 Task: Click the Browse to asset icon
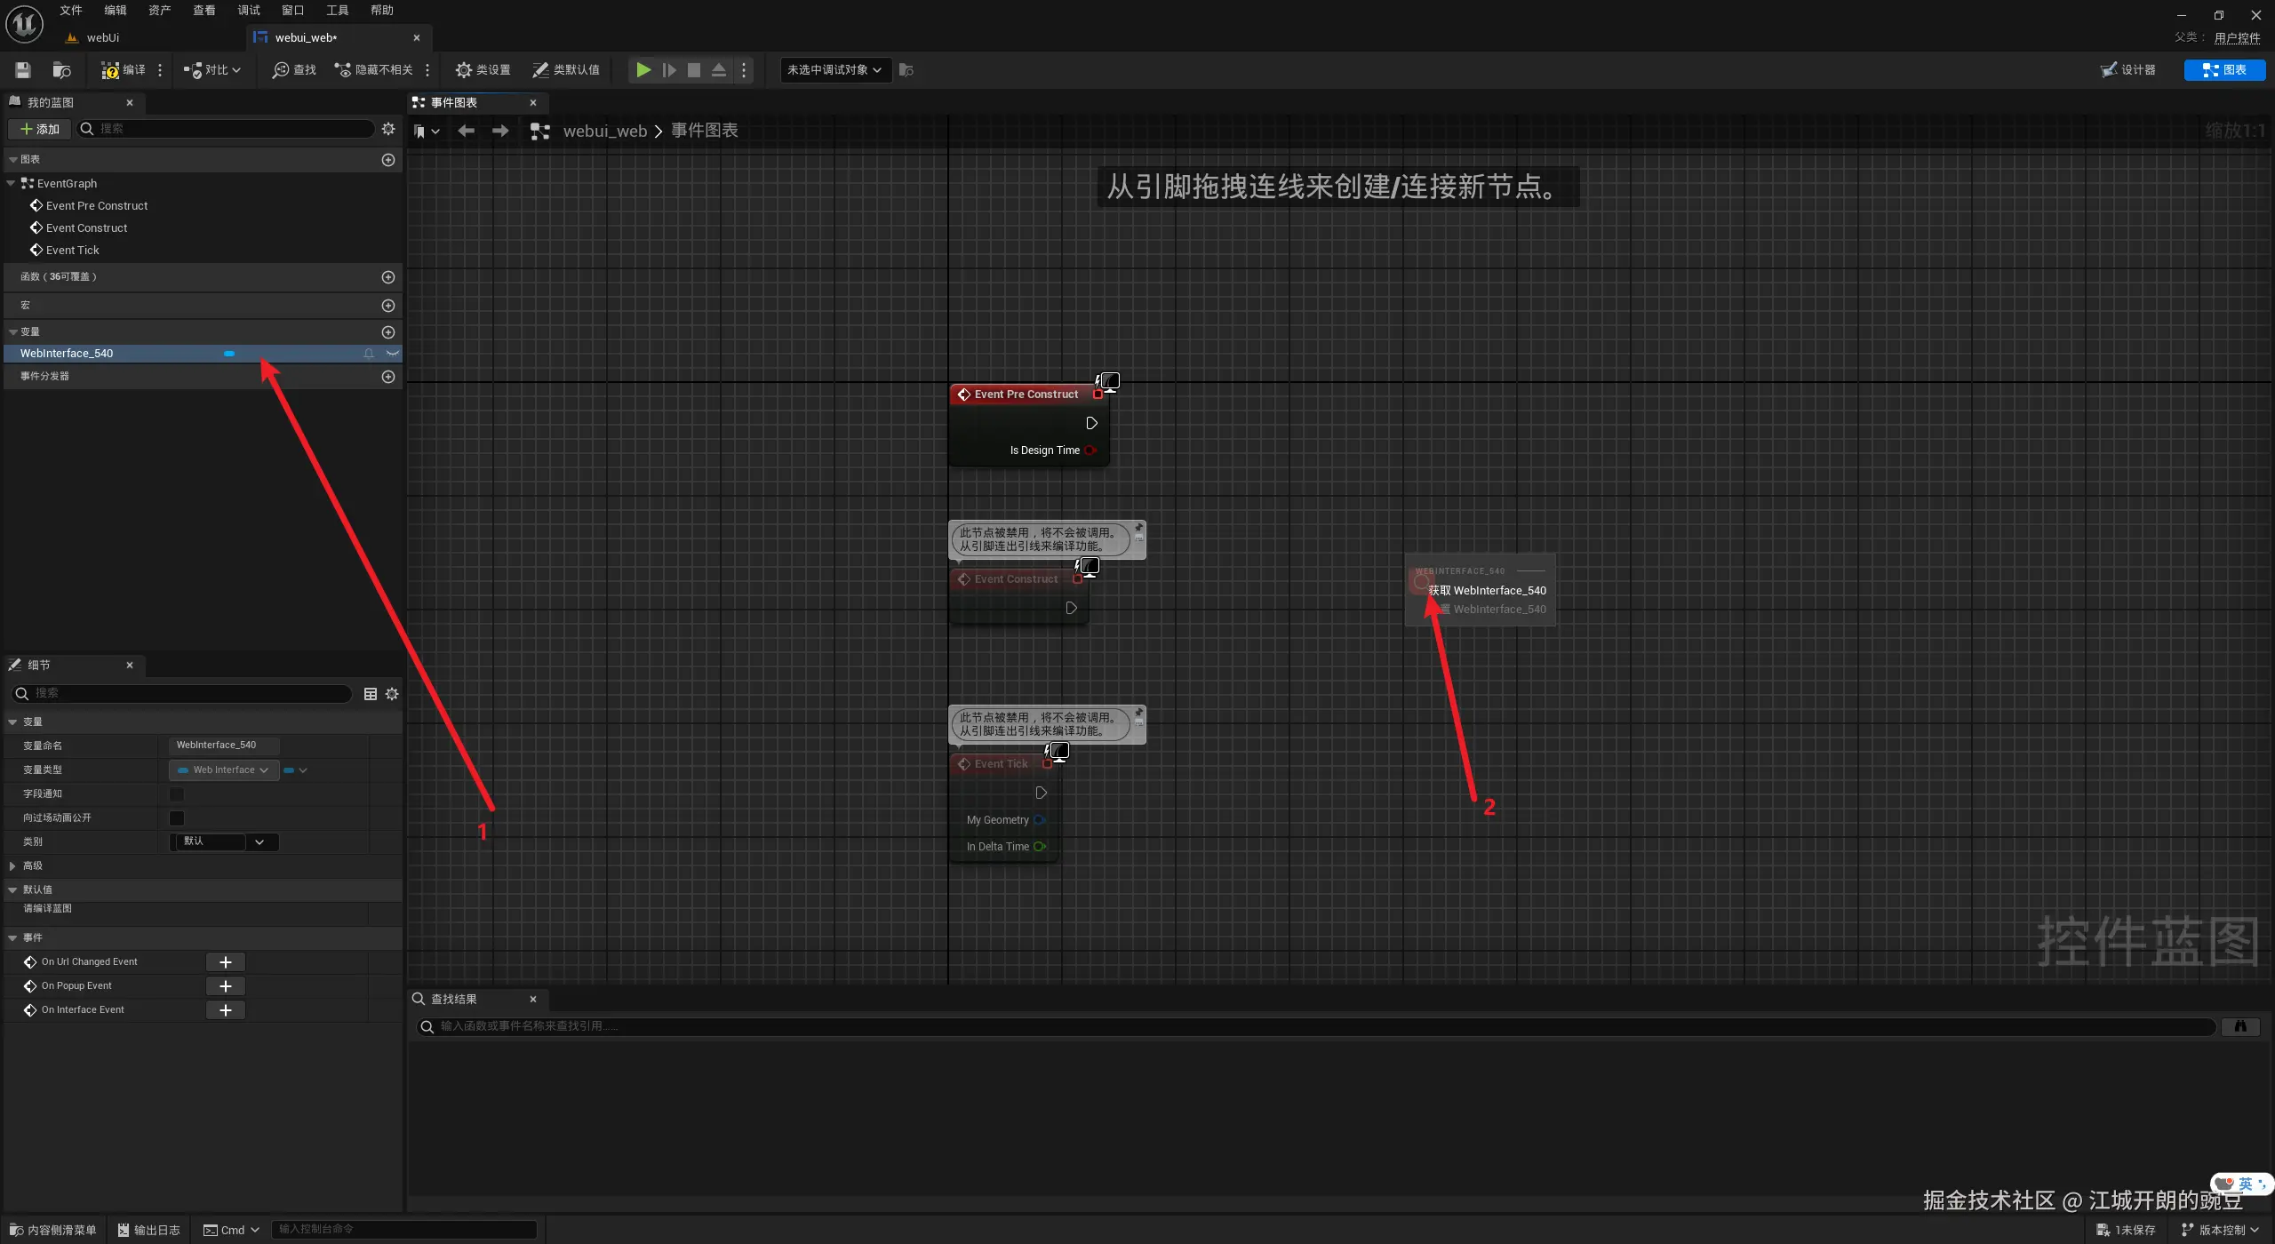click(61, 69)
